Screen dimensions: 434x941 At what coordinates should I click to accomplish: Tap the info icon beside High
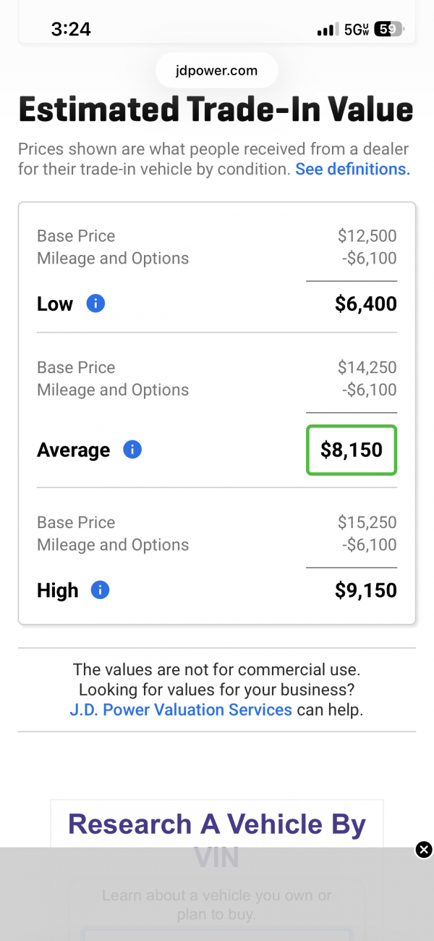tap(101, 590)
